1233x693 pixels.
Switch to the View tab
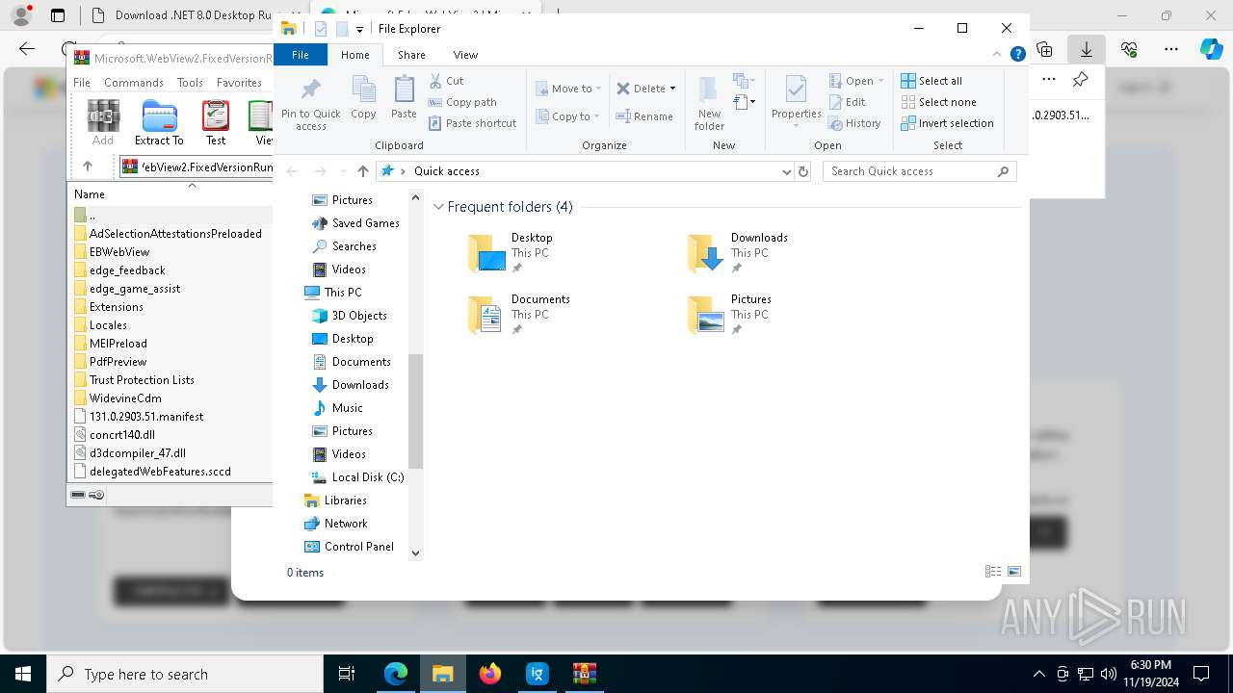(465, 55)
